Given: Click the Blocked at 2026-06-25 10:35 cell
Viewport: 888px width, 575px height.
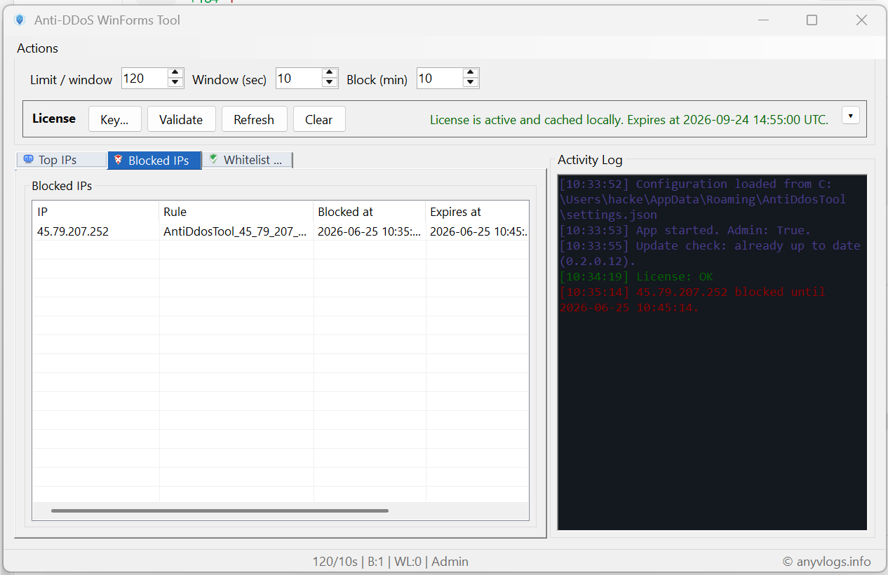Looking at the screenshot, I should pos(370,231).
